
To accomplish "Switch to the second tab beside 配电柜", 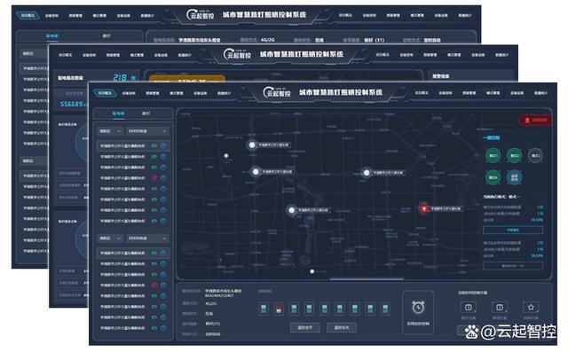I will [x=146, y=113].
